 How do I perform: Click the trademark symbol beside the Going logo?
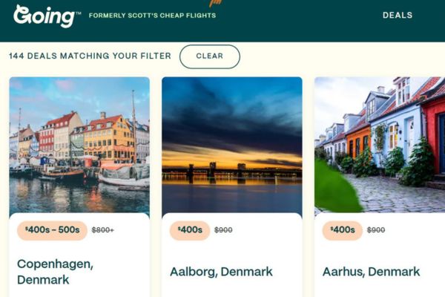pos(78,10)
